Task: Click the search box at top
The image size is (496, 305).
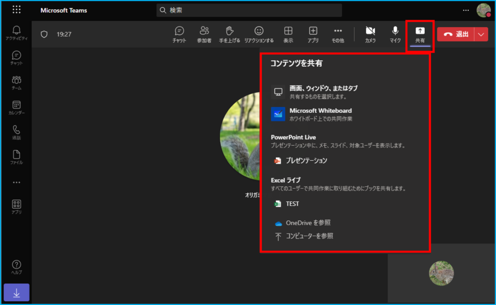Action: point(249,10)
